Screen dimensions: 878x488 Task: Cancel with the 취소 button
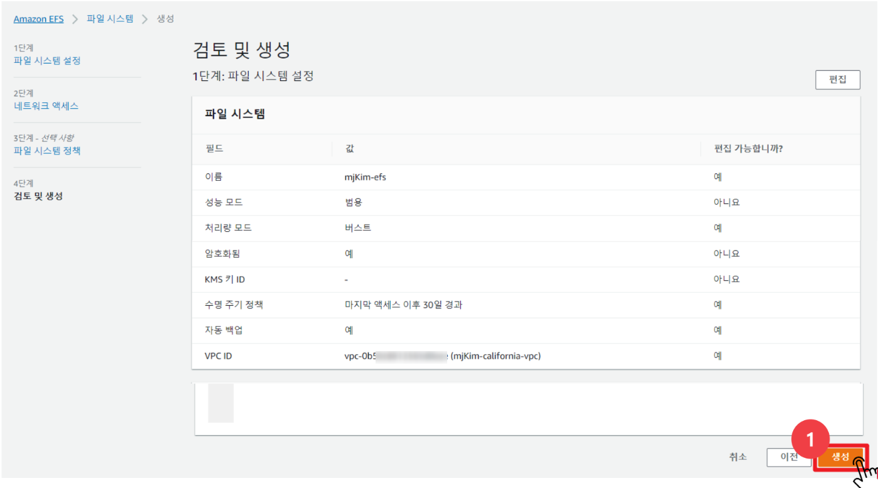click(x=738, y=457)
